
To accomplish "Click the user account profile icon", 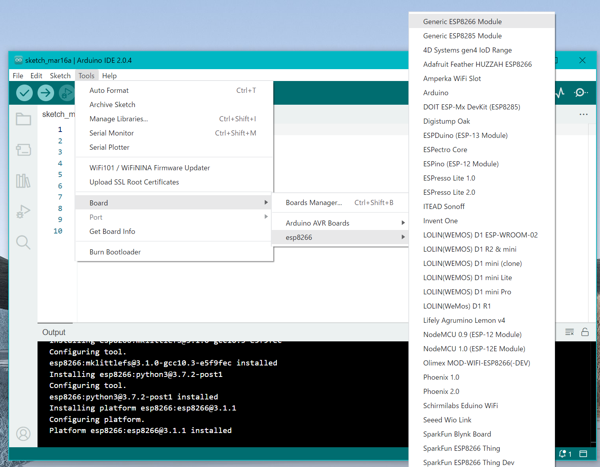I will pyautogui.click(x=23, y=434).
